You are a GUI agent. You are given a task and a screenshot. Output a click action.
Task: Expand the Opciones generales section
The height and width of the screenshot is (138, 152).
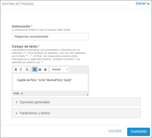coord(76,102)
